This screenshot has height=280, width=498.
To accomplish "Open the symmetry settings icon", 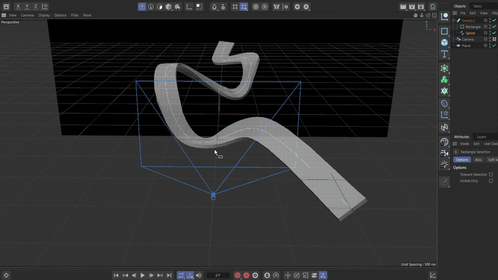I will click(x=286, y=7).
